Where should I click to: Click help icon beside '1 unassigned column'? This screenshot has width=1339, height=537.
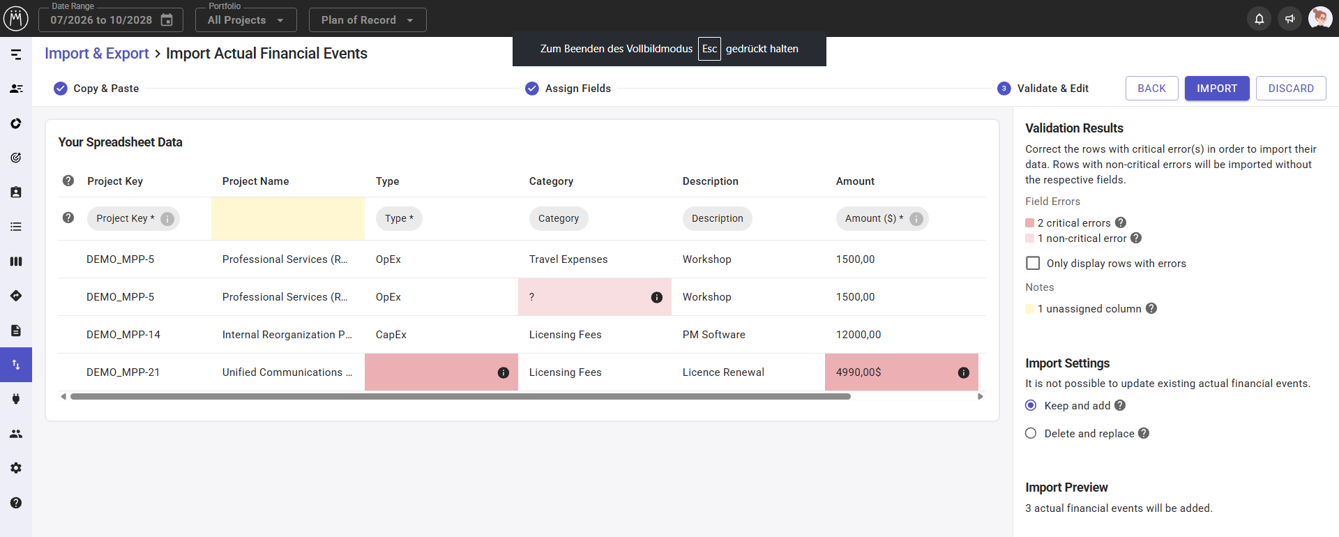[1151, 308]
